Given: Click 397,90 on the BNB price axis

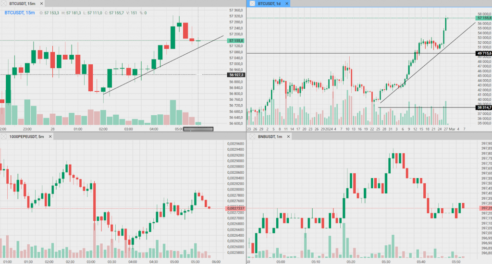Looking at the screenshot, I should coord(486,144).
